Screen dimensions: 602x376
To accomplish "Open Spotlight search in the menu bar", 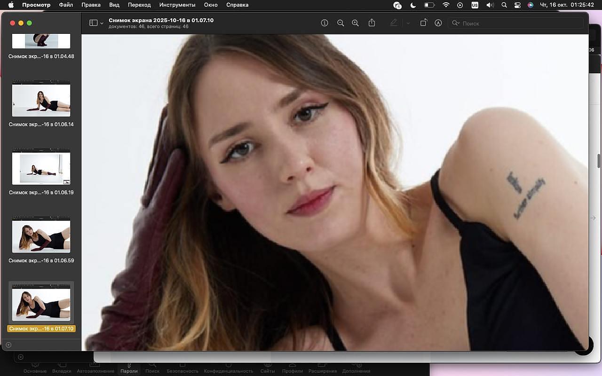I will coord(504,5).
